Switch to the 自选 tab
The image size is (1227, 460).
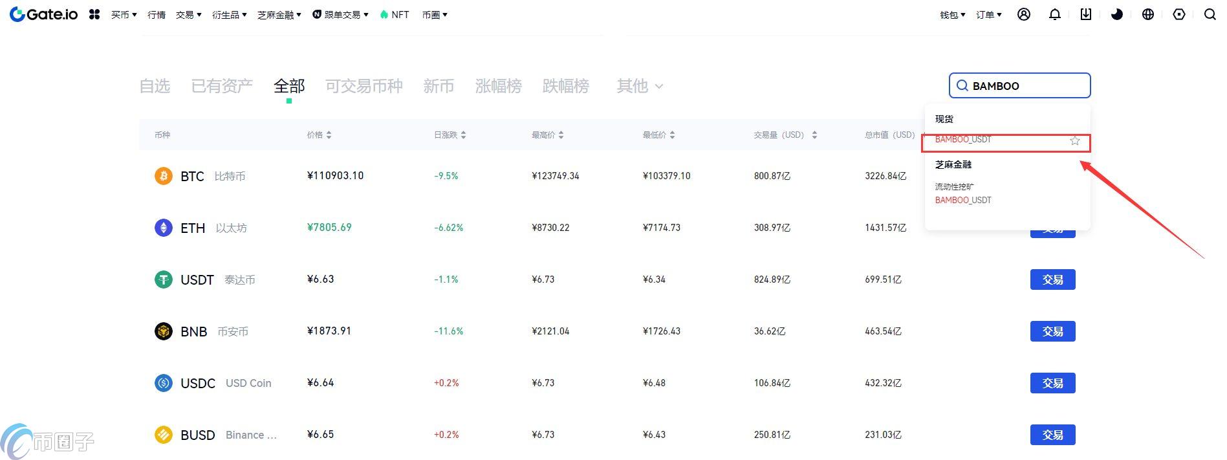155,86
